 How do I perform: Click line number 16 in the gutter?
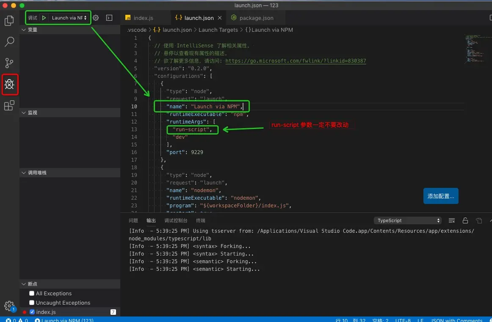(134, 152)
